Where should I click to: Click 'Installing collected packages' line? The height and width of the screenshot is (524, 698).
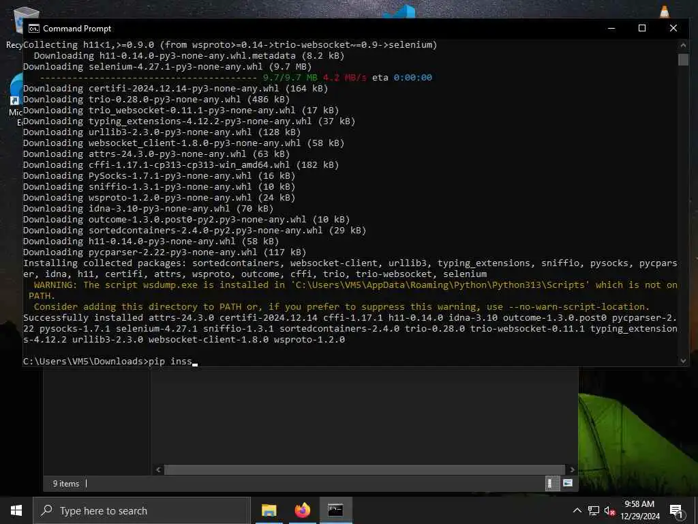tap(350, 263)
